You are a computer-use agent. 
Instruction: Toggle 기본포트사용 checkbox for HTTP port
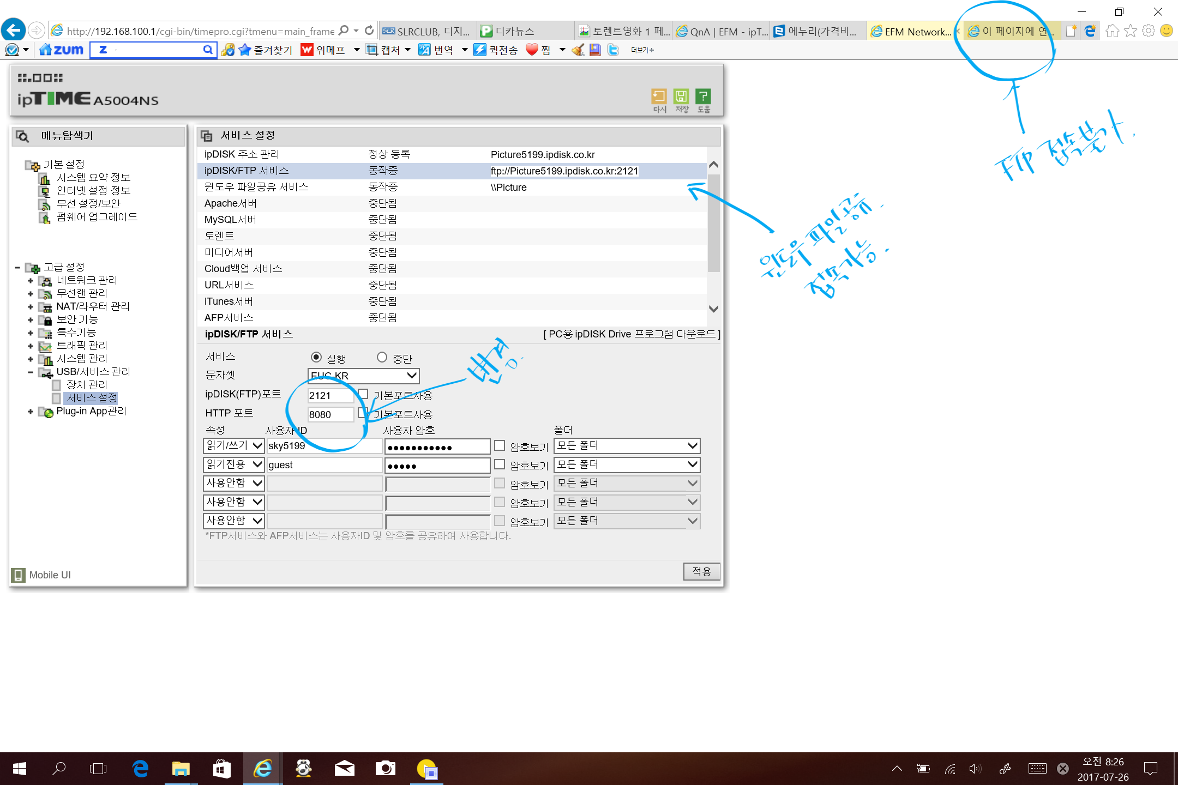pos(363,413)
